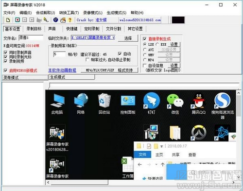243x191 pixels.
Task: Click the stop recording toolbar icon
Action: pyautogui.click(x=32, y=20)
